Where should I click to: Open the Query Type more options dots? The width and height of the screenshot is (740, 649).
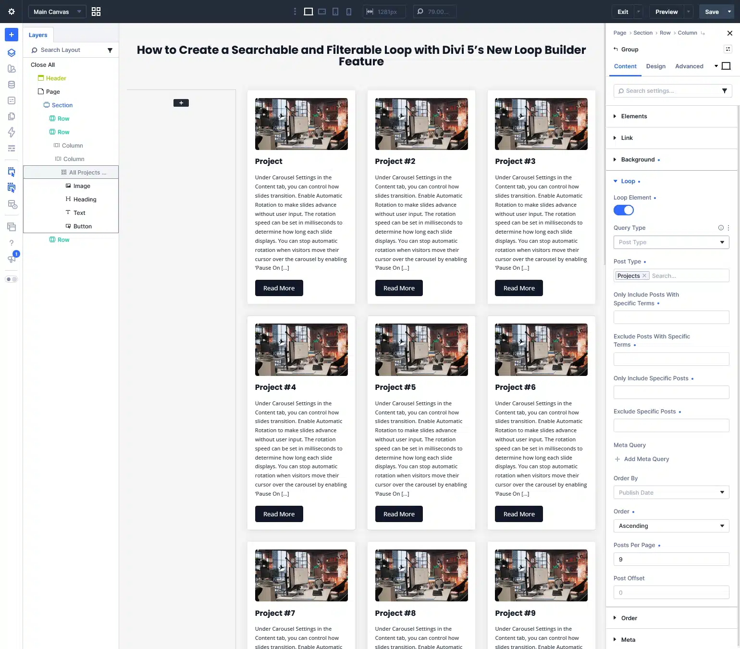pyautogui.click(x=728, y=228)
